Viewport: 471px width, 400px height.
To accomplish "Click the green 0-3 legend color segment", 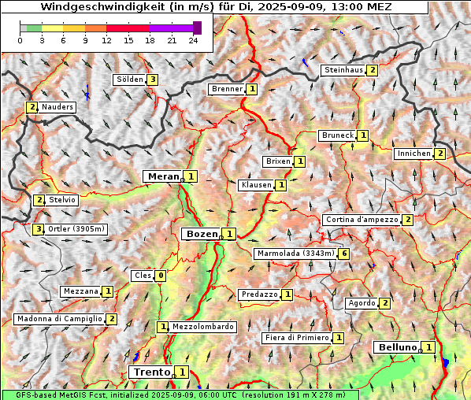I will [x=34, y=28].
